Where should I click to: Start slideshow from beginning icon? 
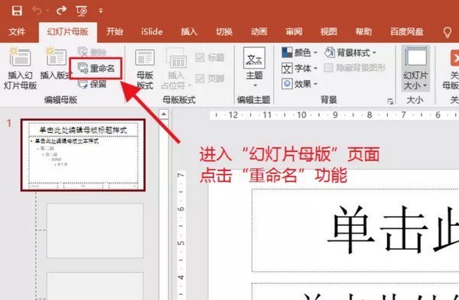pyautogui.click(x=82, y=11)
